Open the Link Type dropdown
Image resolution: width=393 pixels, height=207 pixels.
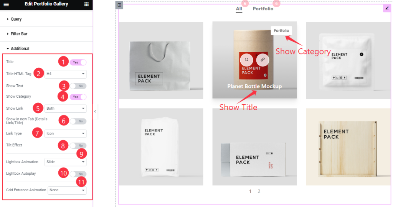(65, 133)
